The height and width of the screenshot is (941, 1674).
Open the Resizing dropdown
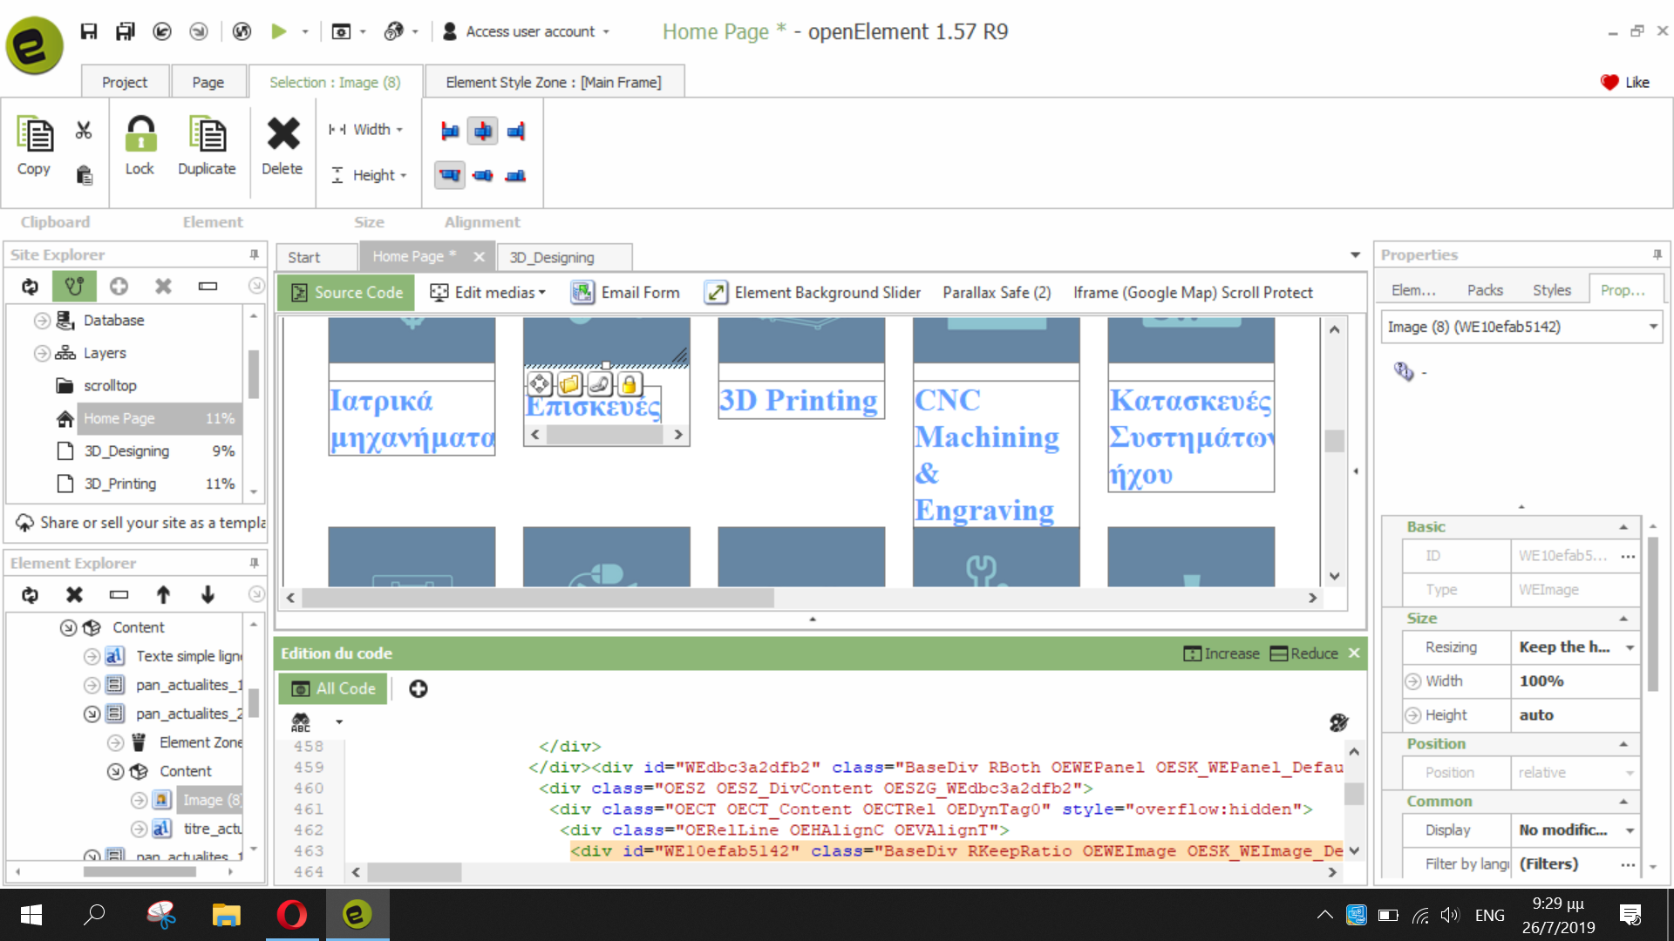[1630, 647]
